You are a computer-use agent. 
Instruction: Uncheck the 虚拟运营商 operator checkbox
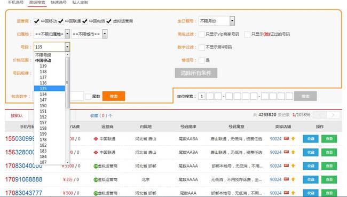[x=109, y=21]
